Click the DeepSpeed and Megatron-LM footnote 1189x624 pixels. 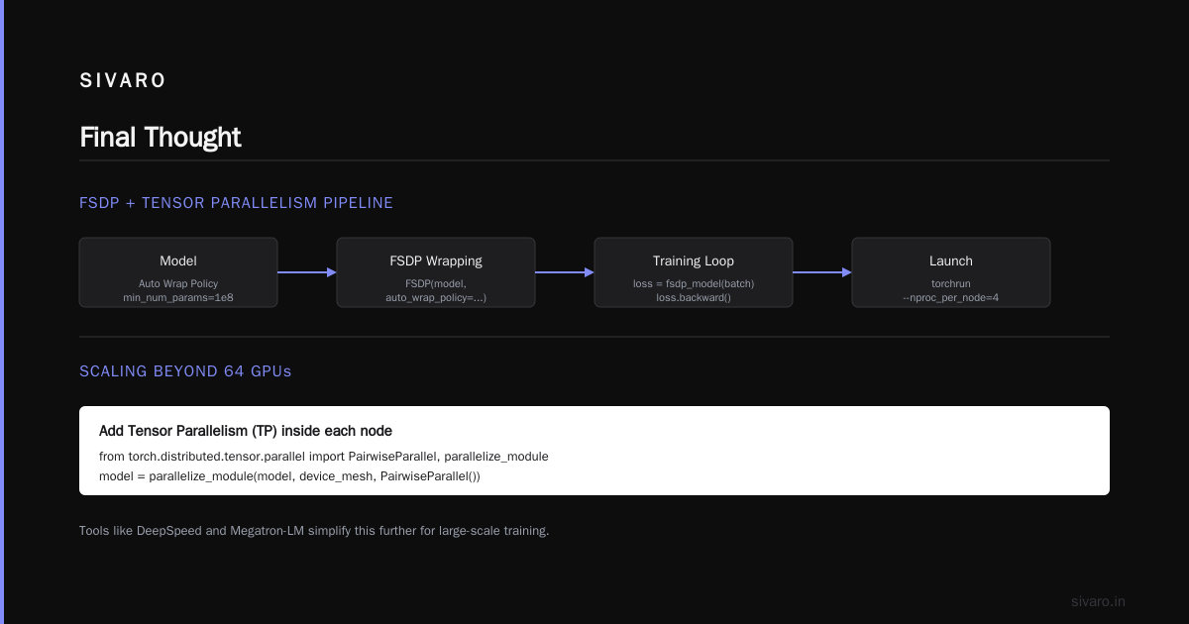tap(314, 531)
